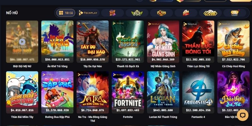252x126 pixels.
Task: Click the Lucian Kẻ Thanh Trừng title
Action: (x=163, y=117)
